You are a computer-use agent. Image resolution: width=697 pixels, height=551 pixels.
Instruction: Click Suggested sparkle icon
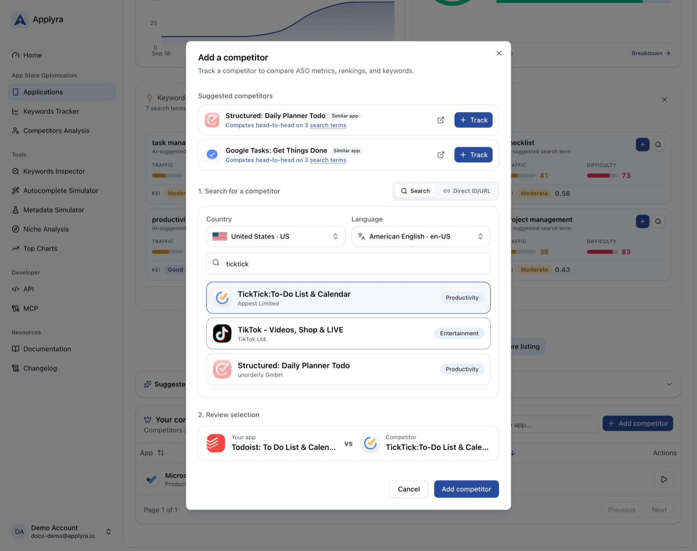[148, 385]
